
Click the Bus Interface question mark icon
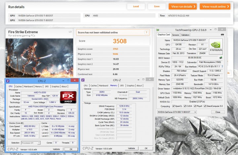(x=222, y=66)
